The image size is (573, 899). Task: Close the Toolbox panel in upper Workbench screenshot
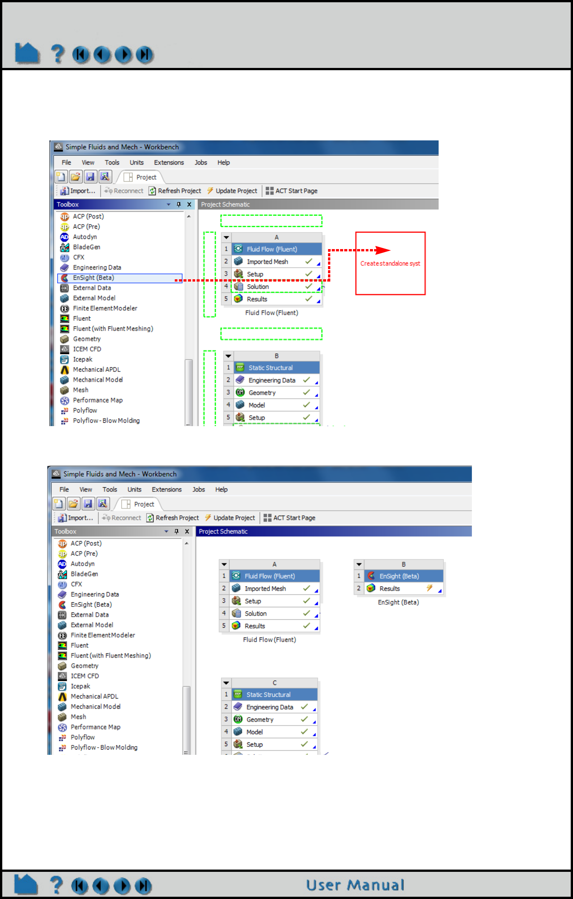tap(189, 204)
